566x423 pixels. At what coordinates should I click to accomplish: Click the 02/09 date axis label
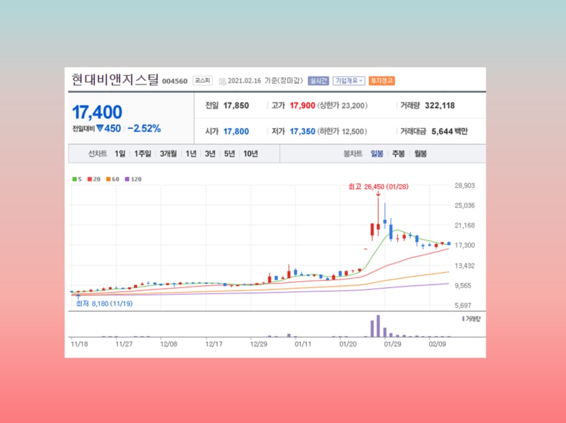tap(437, 345)
